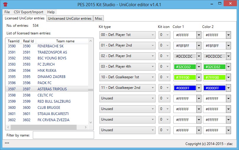Click Color 1 swatch #0000FF of Goalkeeper 2nd
Screen dimensions: 239x150
(185, 88)
